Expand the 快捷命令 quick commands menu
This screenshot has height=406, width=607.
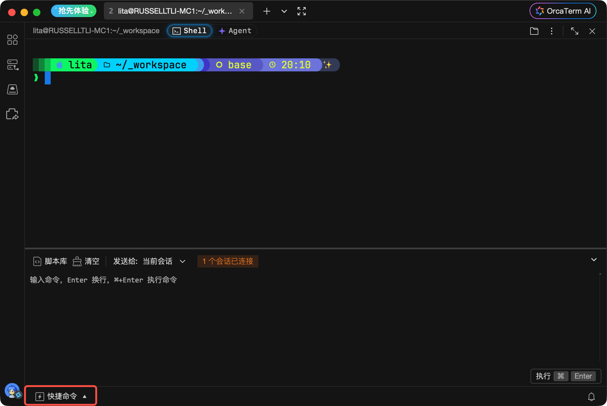coord(61,396)
